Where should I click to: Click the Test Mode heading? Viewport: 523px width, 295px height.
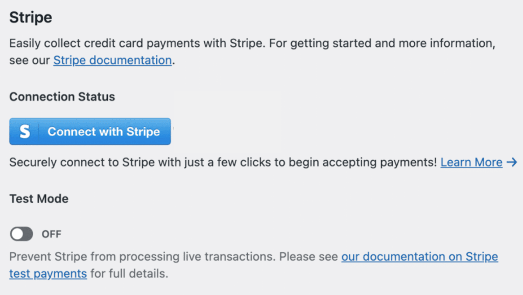(39, 199)
